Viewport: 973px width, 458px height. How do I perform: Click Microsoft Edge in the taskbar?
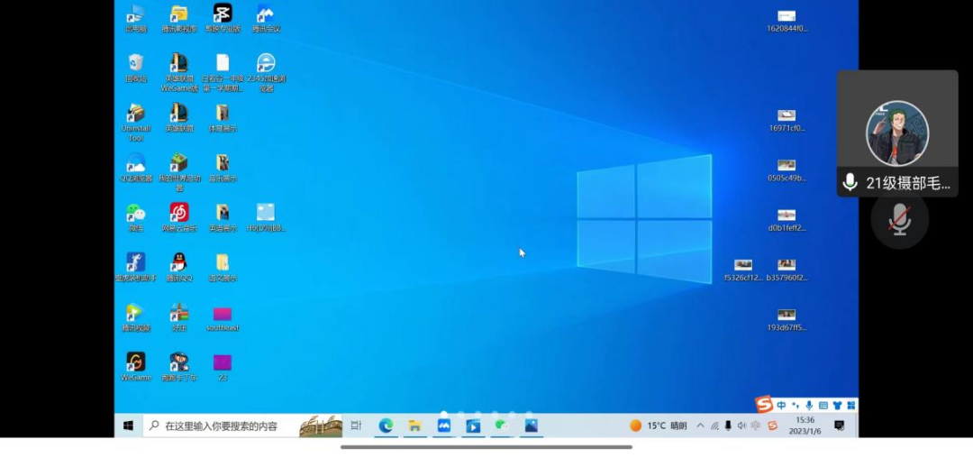click(386, 426)
